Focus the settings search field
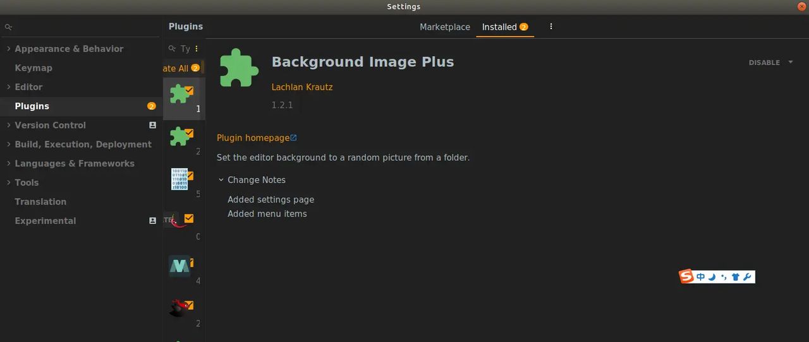809x342 pixels. [81, 27]
